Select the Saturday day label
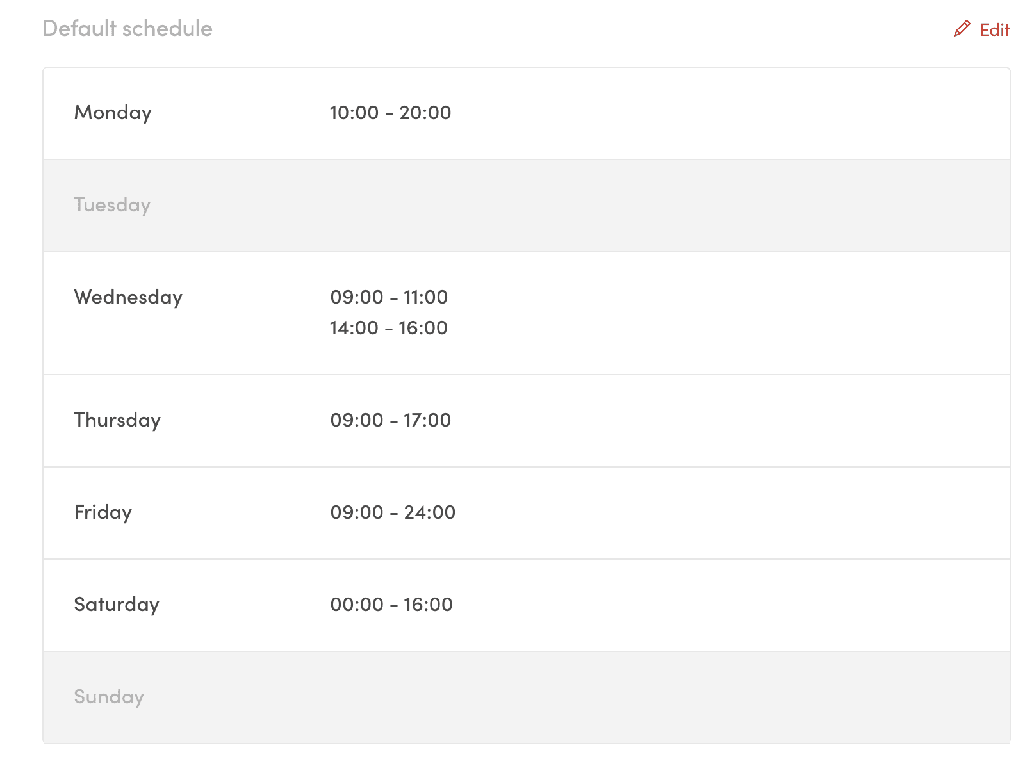1034x766 pixels. (x=117, y=605)
